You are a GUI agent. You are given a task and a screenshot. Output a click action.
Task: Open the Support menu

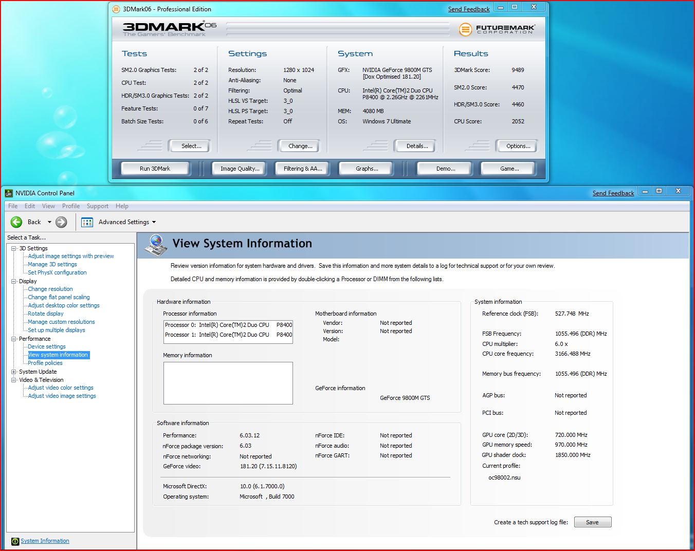pyautogui.click(x=98, y=206)
